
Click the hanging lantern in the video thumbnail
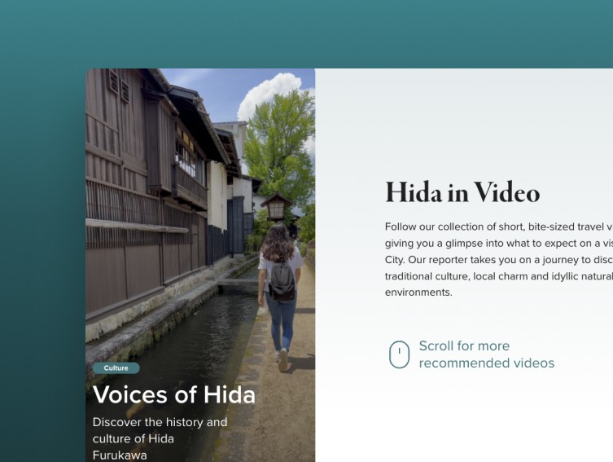[277, 206]
